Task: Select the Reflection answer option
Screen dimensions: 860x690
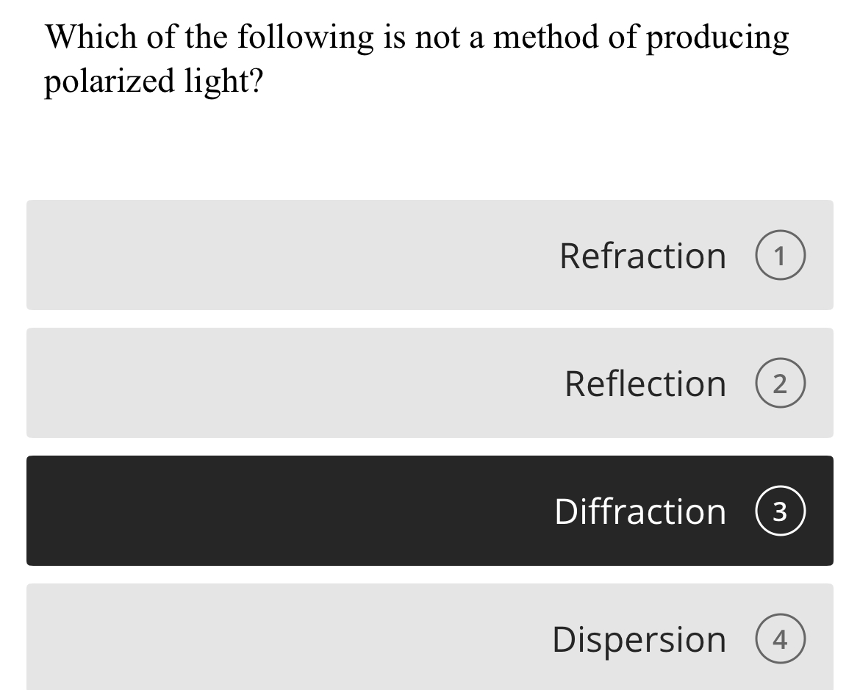Action: tap(430, 382)
